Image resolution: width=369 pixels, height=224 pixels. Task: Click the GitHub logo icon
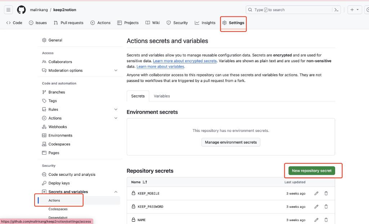tap(21, 10)
